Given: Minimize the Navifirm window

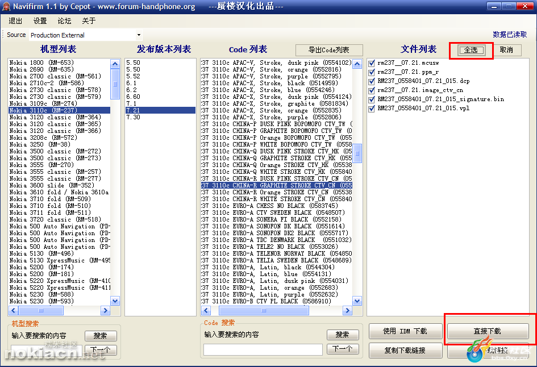Looking at the screenshot, I should pos(494,6).
